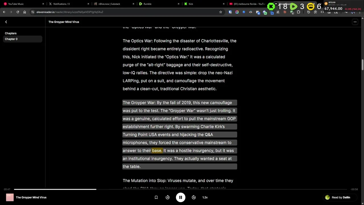The width and height of the screenshot is (364, 205).
Task: Click The Groyper Mind Virus header title
Action: pos(64,22)
